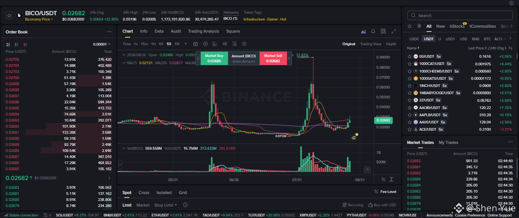The height and width of the screenshot is (218, 519).
Task: Grab the quick order widget drag handle
Action: (198, 58)
